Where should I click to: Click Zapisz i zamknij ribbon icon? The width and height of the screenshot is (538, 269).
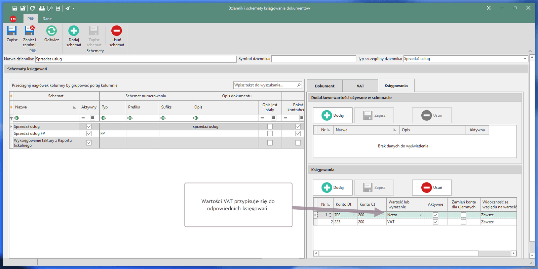30,31
